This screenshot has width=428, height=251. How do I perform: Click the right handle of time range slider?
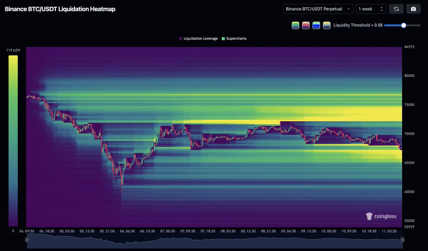[402, 240]
